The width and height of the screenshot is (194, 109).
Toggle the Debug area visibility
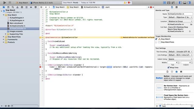pos(185,3)
